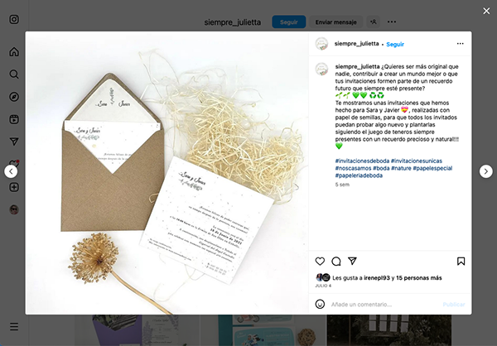Screen dimensions: 497x346
Task: Open hashtag #invitacionesdeboda link
Action: [362, 161]
